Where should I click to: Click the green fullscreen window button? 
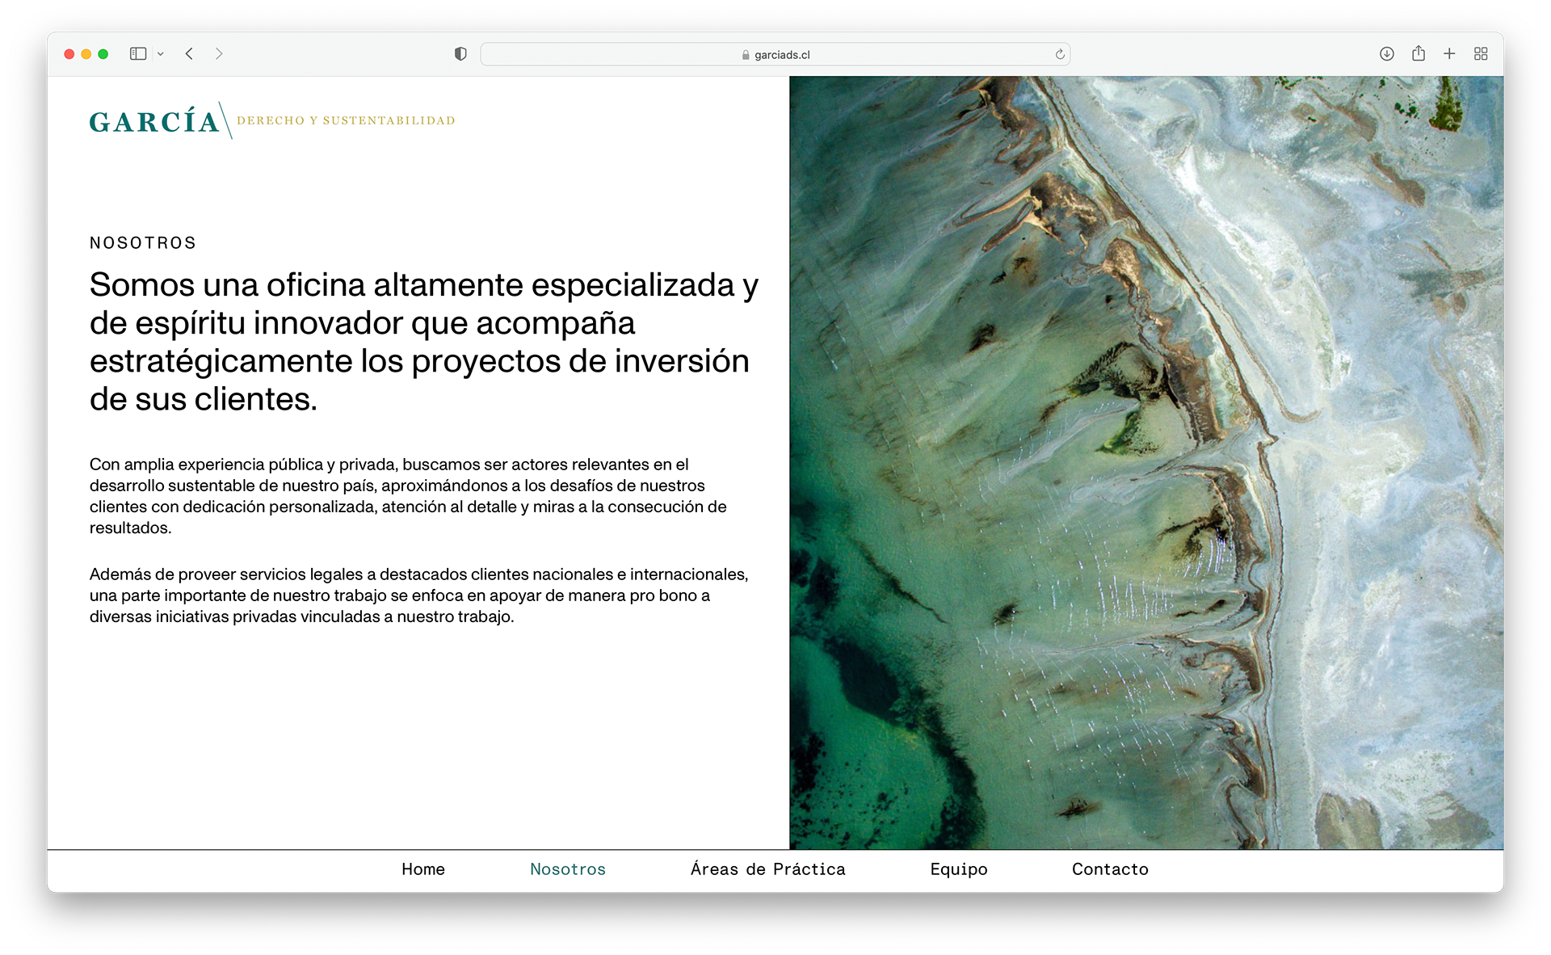point(103,54)
